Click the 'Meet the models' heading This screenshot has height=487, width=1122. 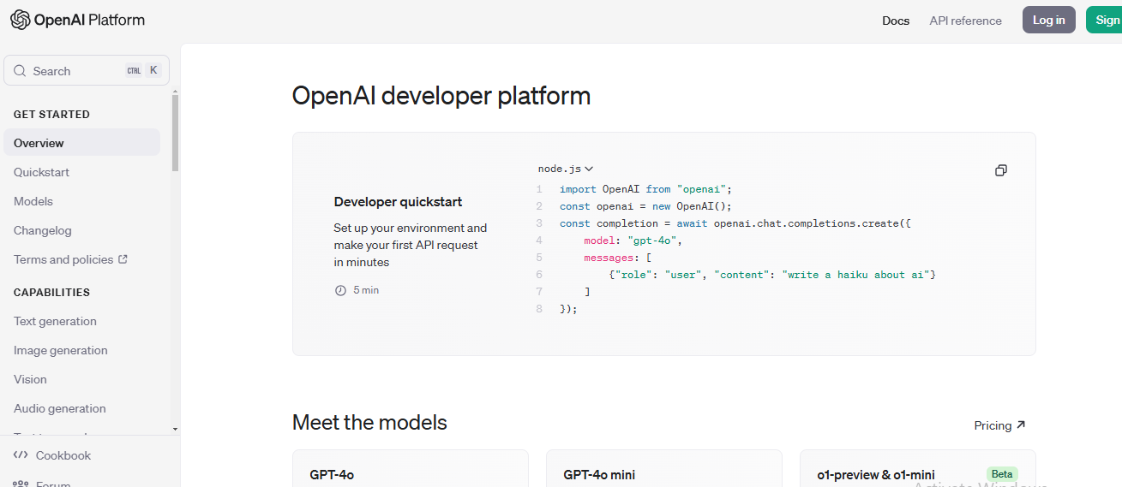click(369, 423)
